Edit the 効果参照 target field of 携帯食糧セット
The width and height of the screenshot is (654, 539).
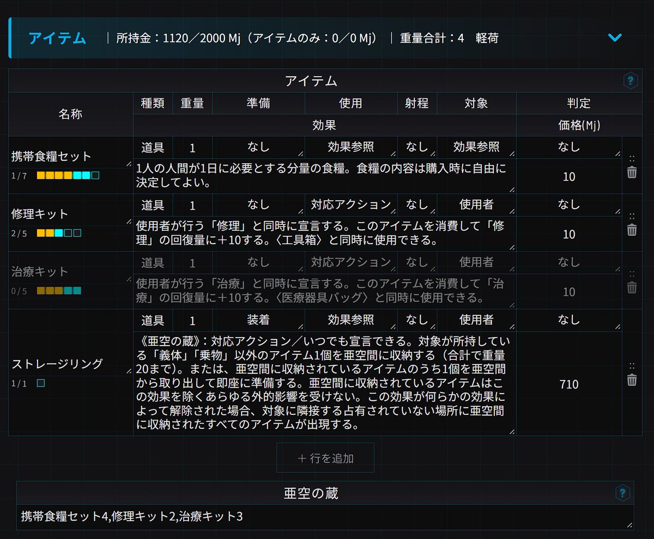pos(476,147)
